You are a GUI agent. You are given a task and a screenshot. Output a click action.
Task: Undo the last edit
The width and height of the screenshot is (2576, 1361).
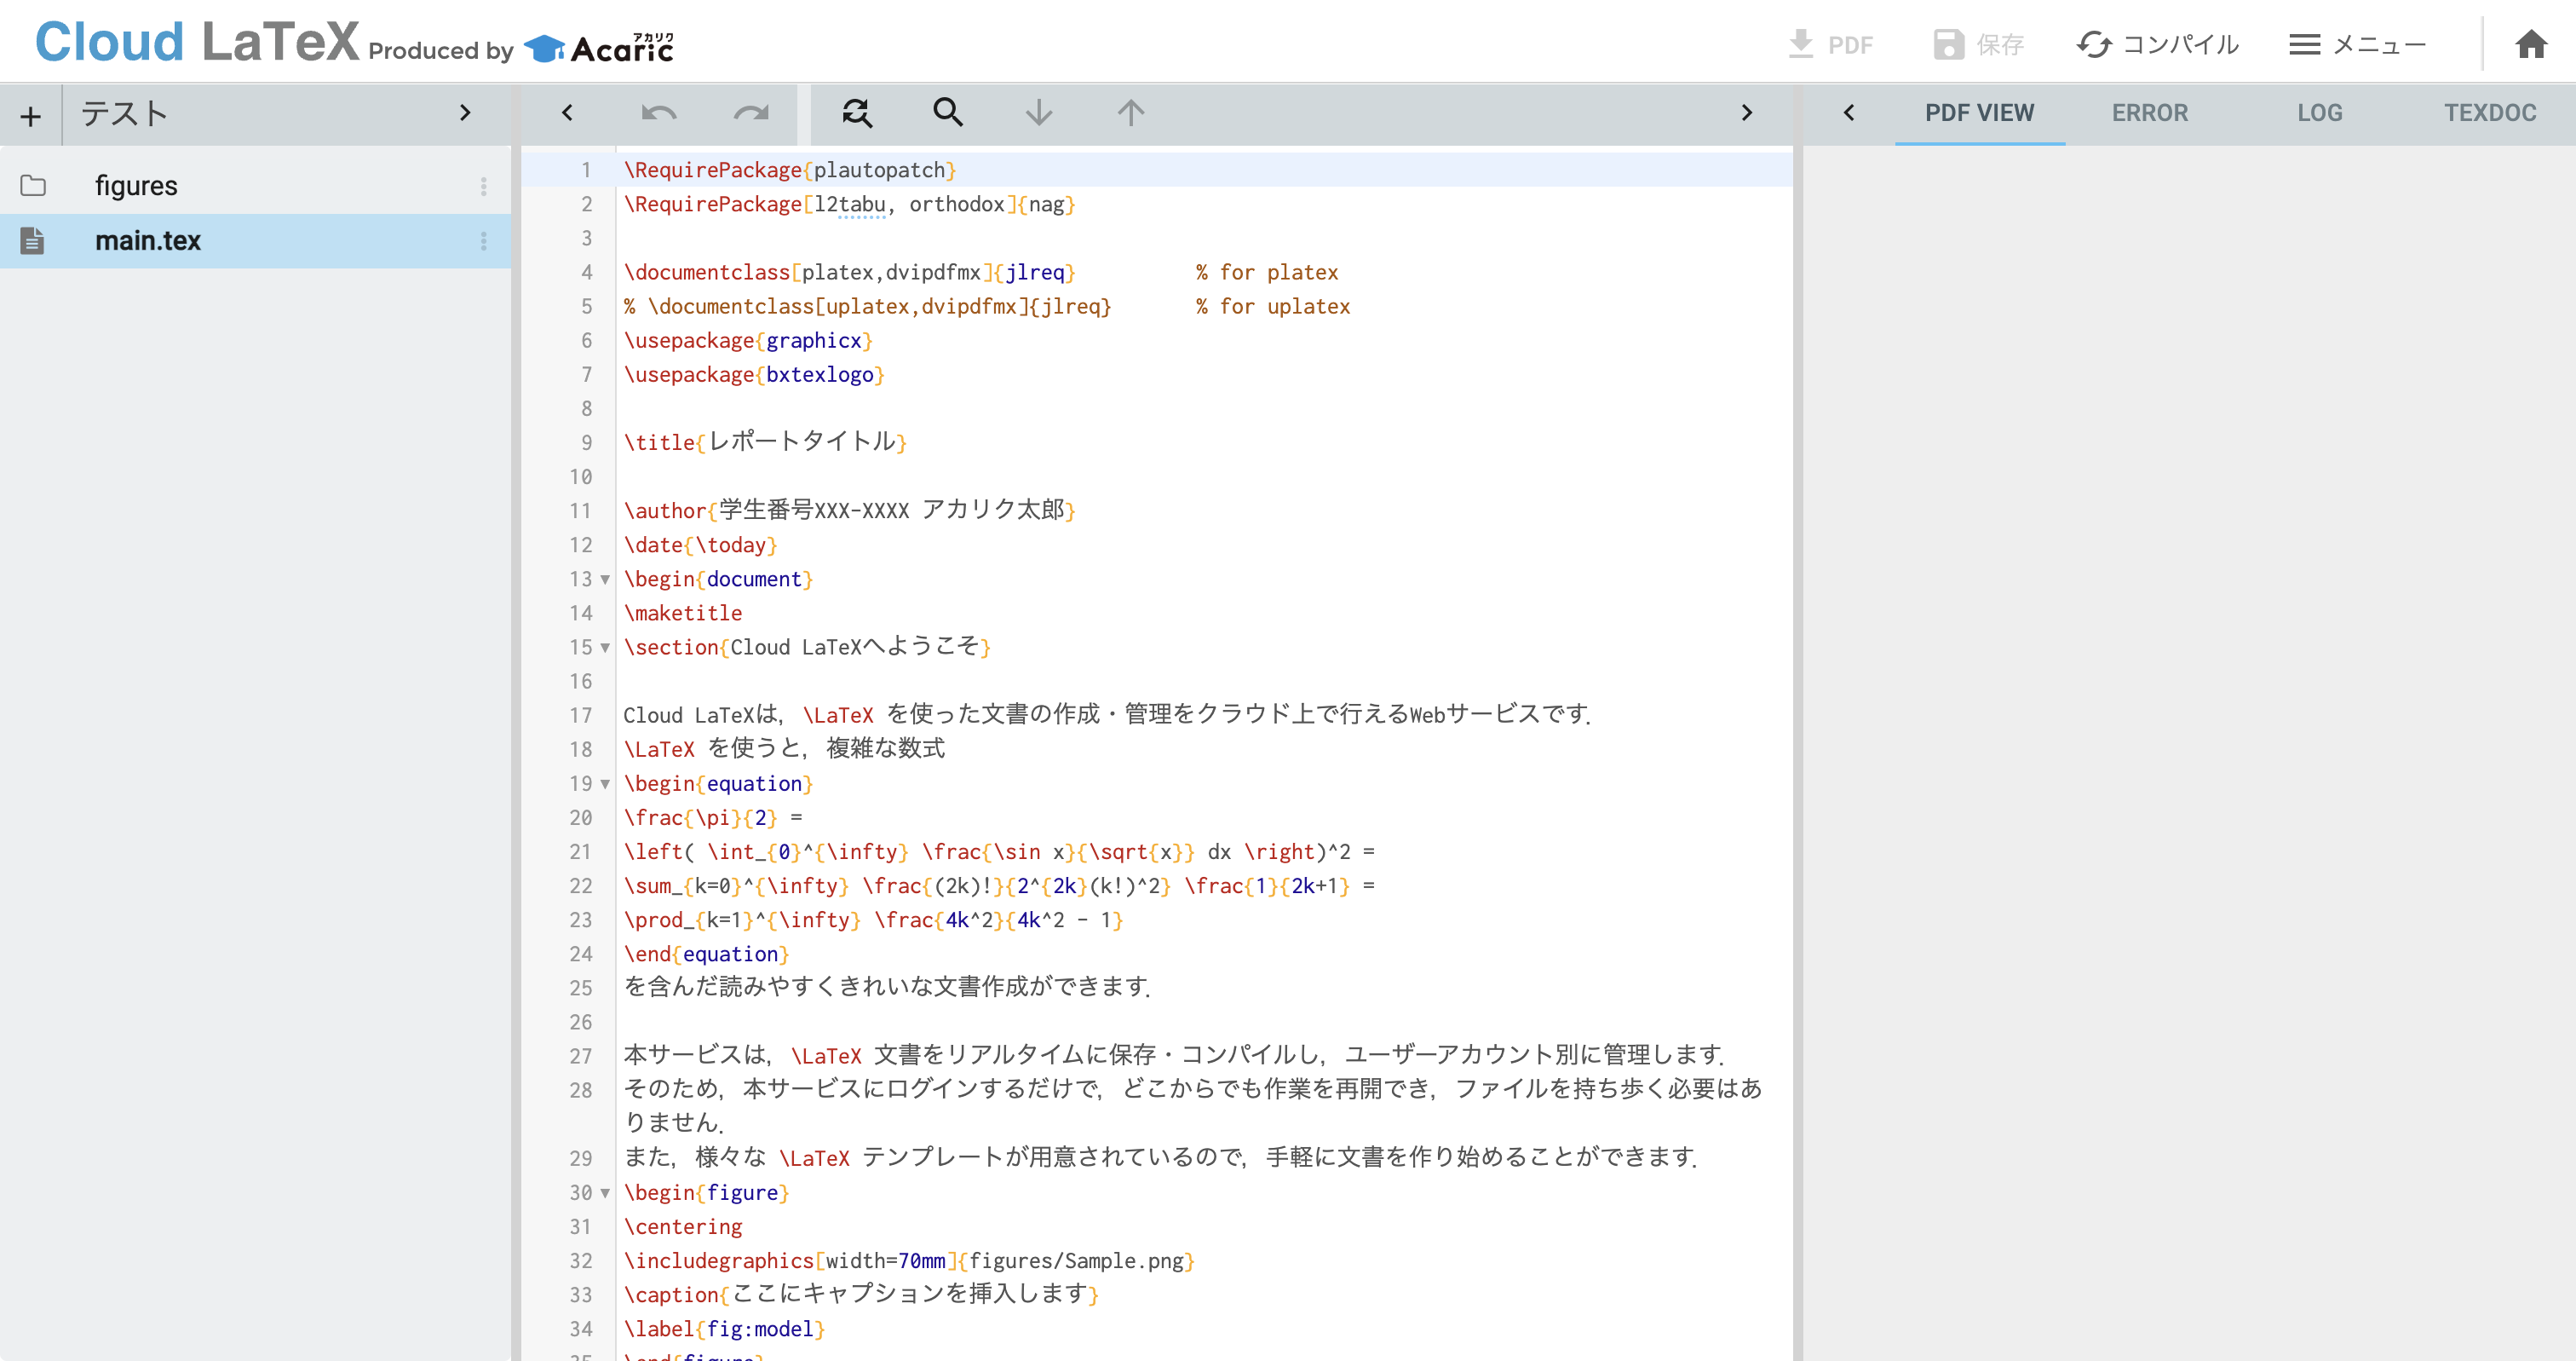[658, 113]
